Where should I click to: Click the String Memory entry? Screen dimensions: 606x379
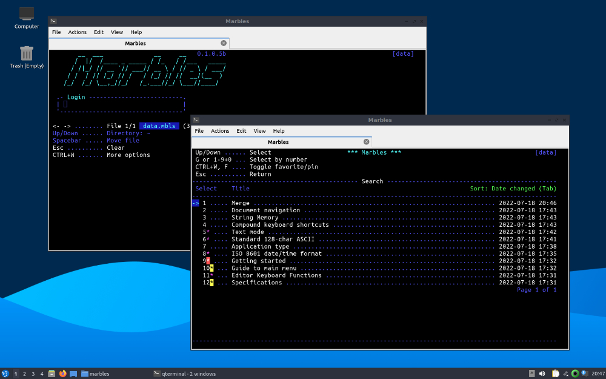click(255, 217)
